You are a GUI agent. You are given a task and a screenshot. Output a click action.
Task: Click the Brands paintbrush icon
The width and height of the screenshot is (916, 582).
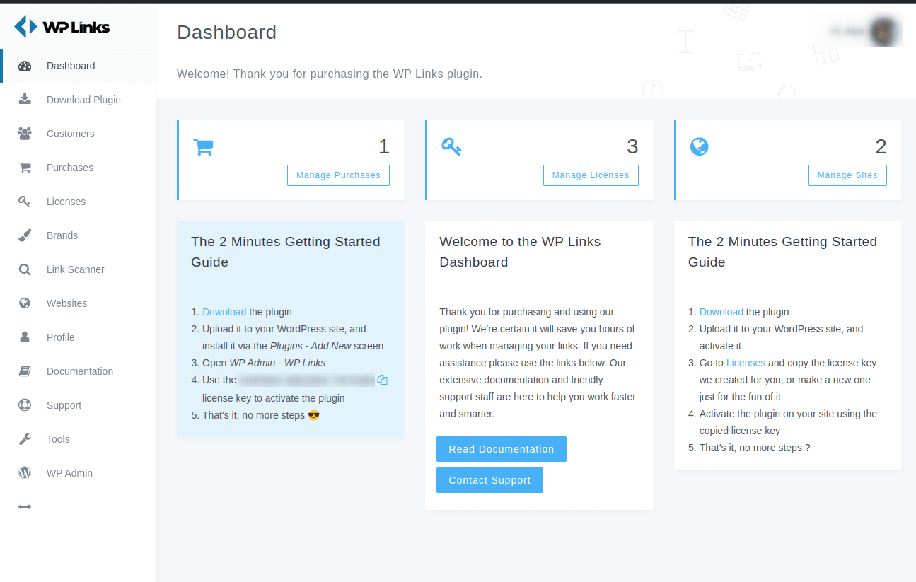click(25, 235)
